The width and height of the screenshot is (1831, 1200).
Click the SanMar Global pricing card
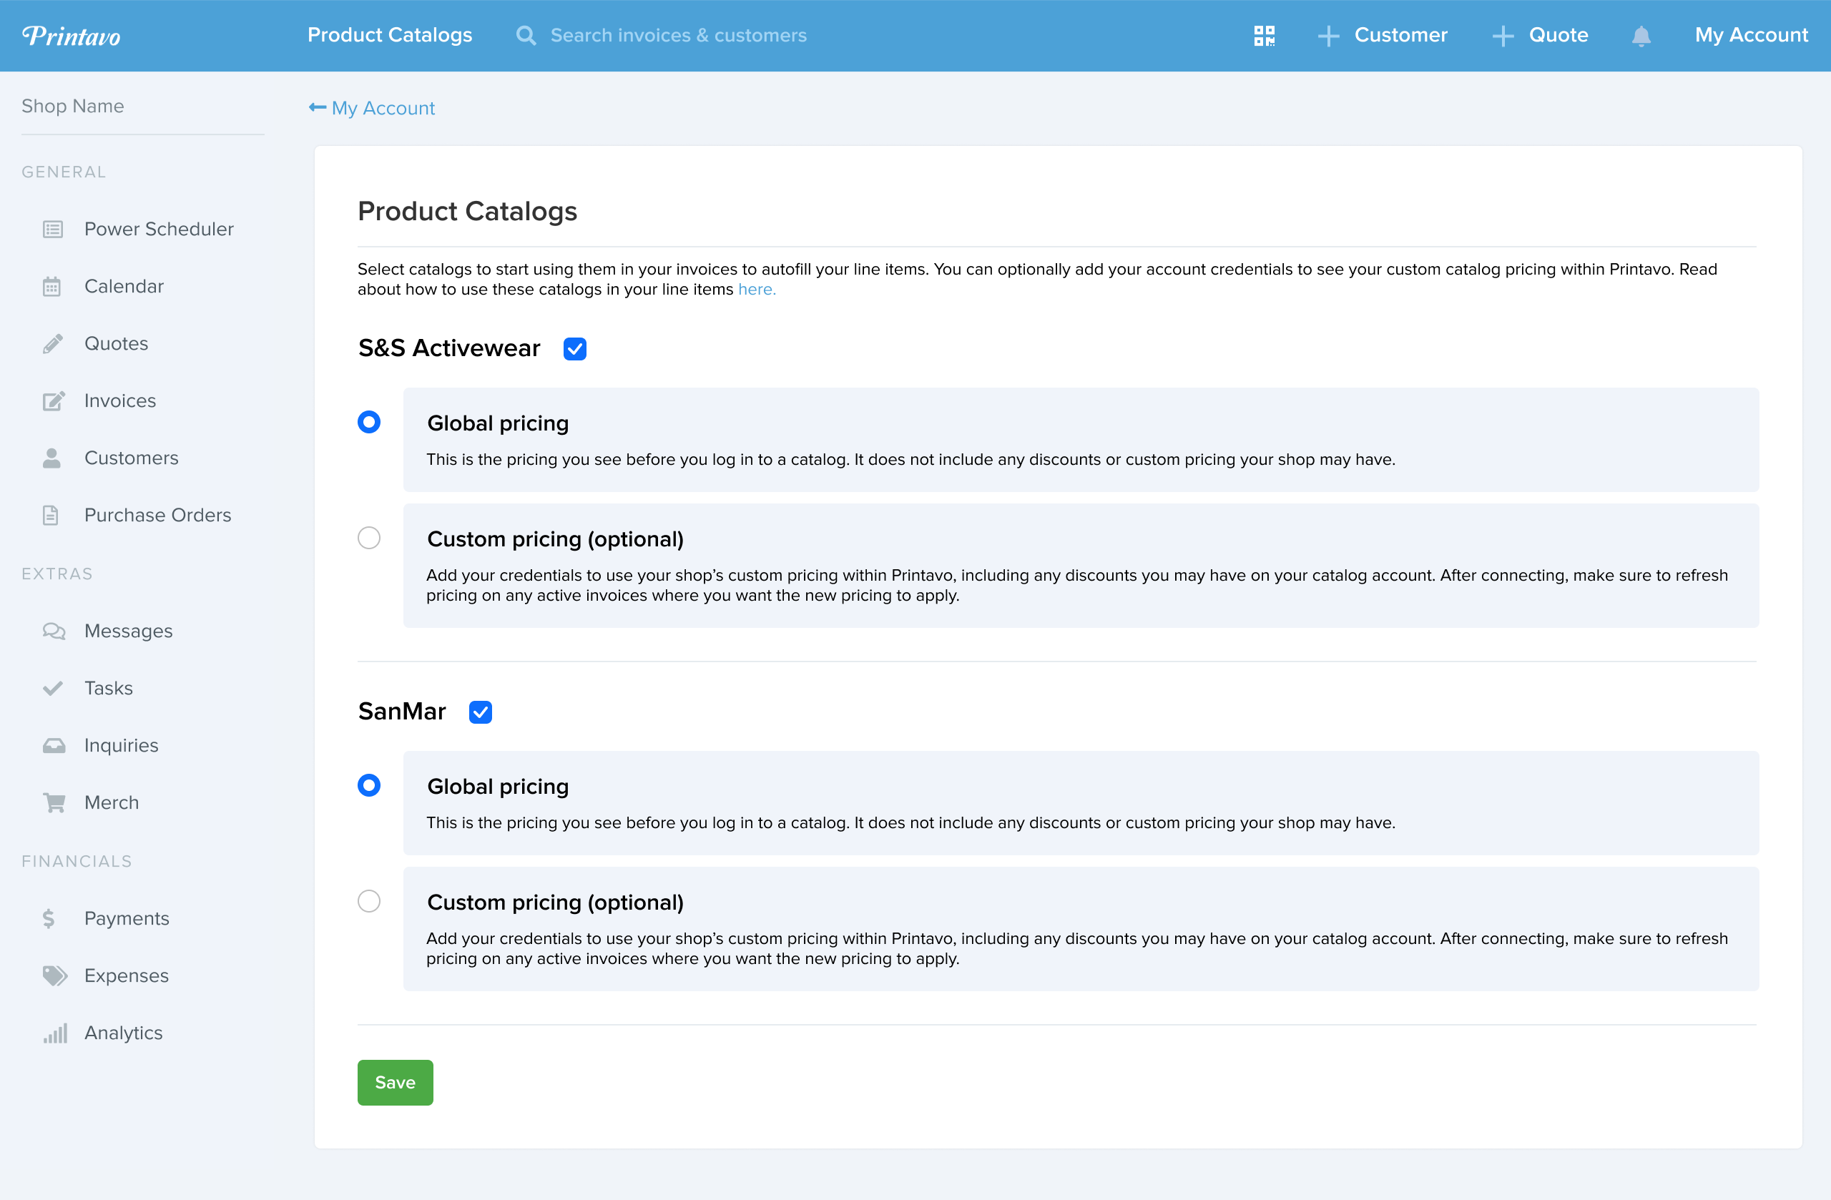pos(1081,803)
